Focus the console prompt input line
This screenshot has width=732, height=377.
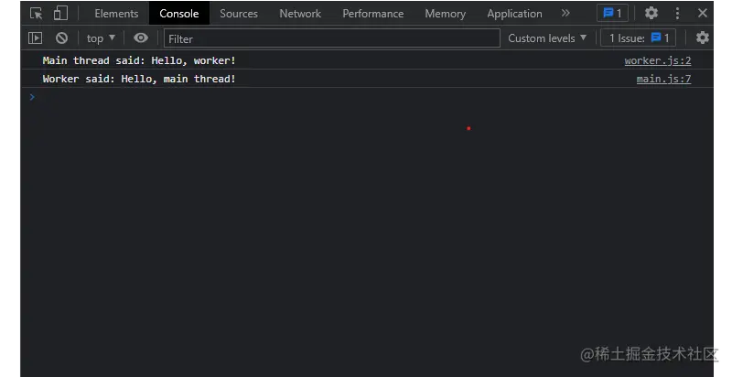tap(367, 97)
